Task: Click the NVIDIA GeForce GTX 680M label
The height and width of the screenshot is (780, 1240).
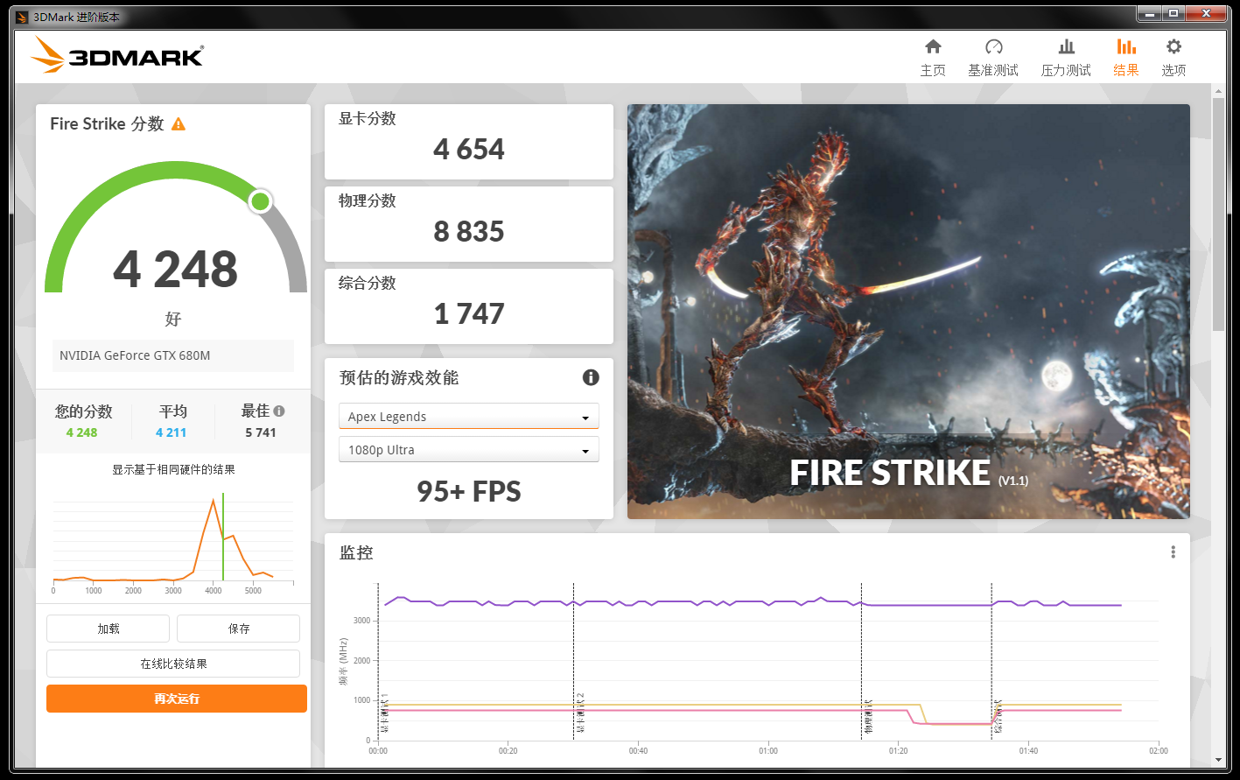Action: 135,355
